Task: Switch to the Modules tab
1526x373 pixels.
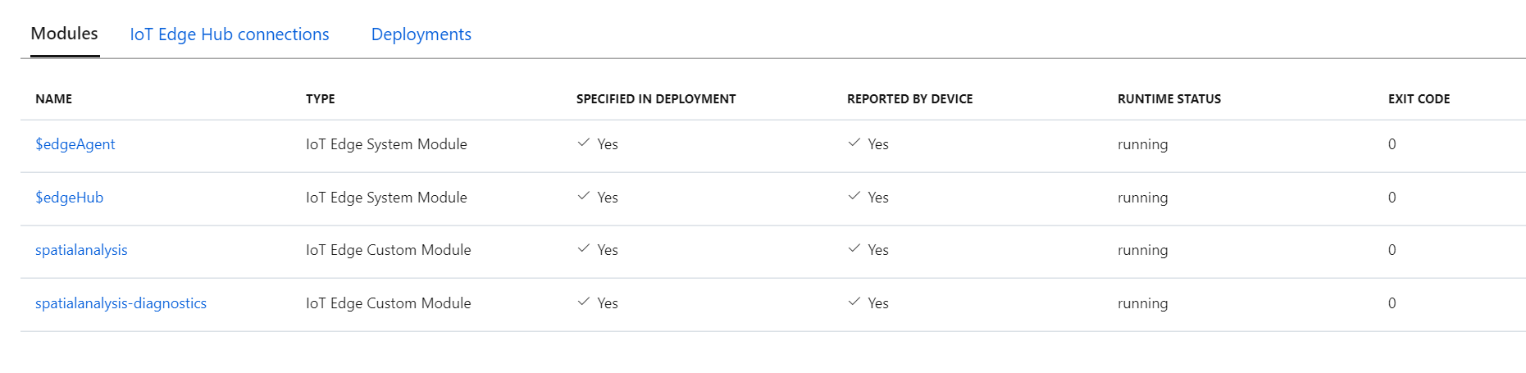Action: click(64, 34)
